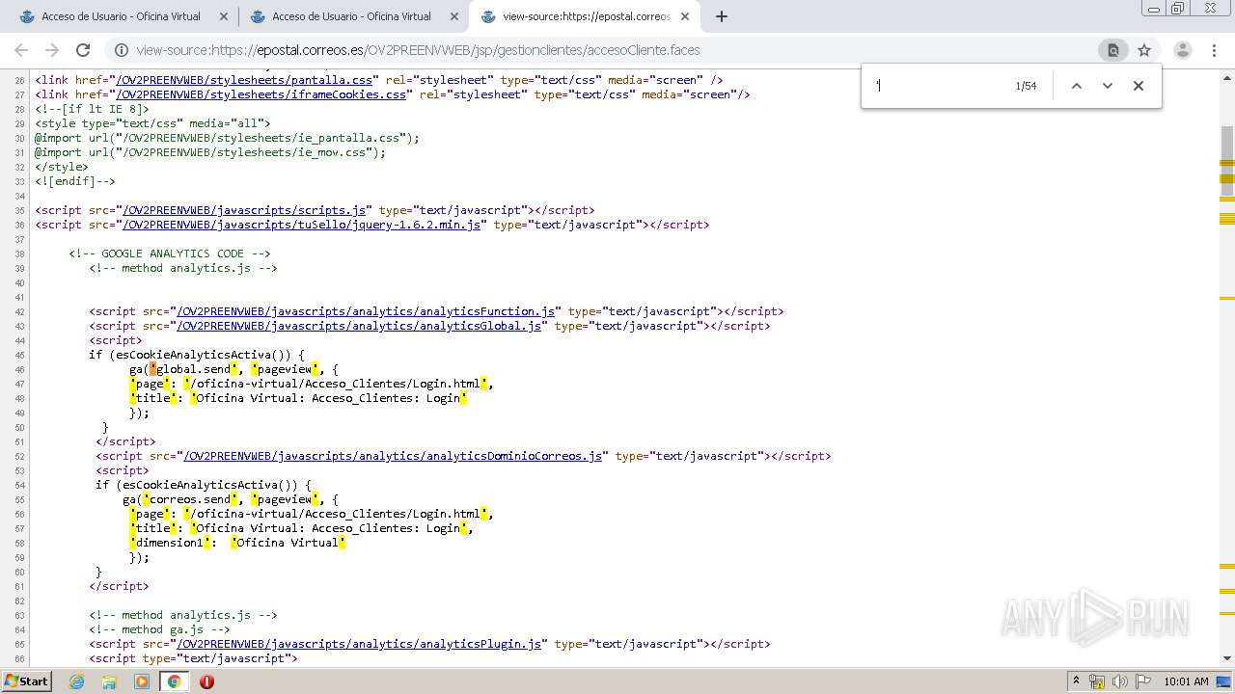
Task: Click 'global.send' text on line 46
Action: (x=193, y=369)
